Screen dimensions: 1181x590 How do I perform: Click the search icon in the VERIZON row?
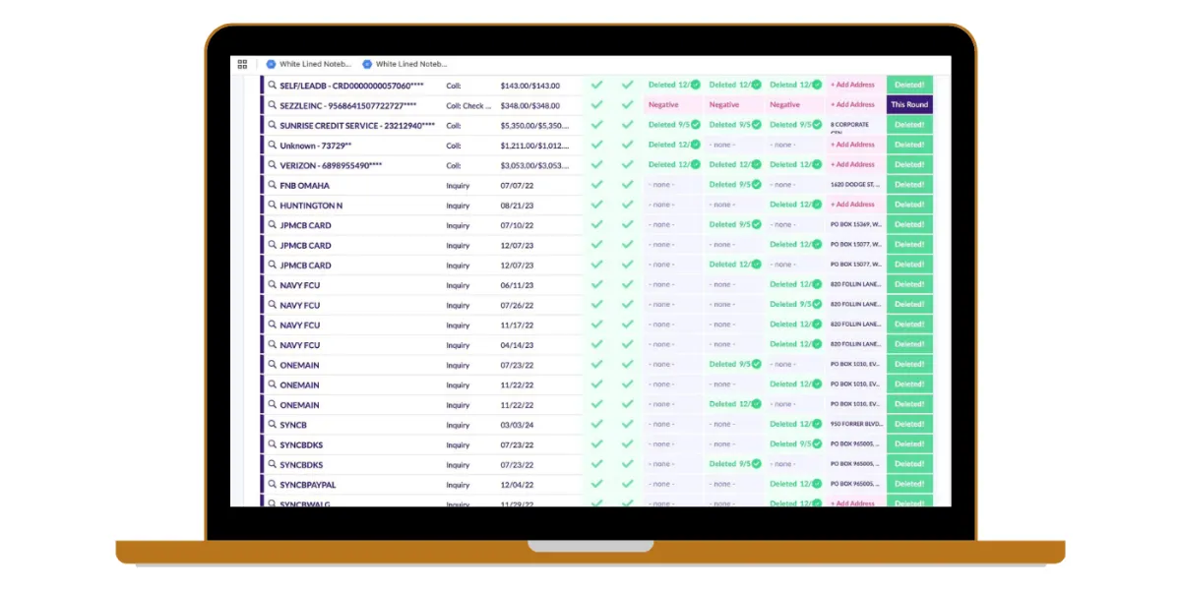[x=273, y=165]
